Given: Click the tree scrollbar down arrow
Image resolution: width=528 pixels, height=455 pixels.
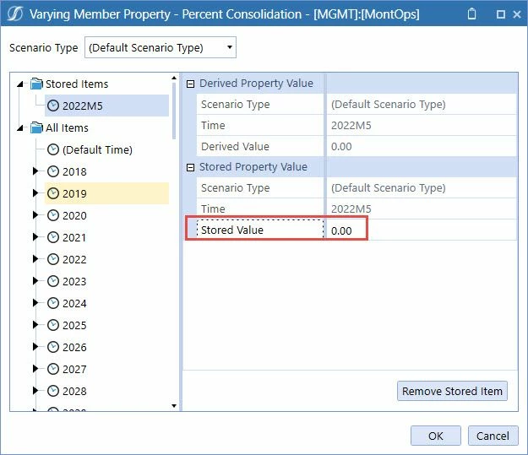Looking at the screenshot, I should [174, 406].
